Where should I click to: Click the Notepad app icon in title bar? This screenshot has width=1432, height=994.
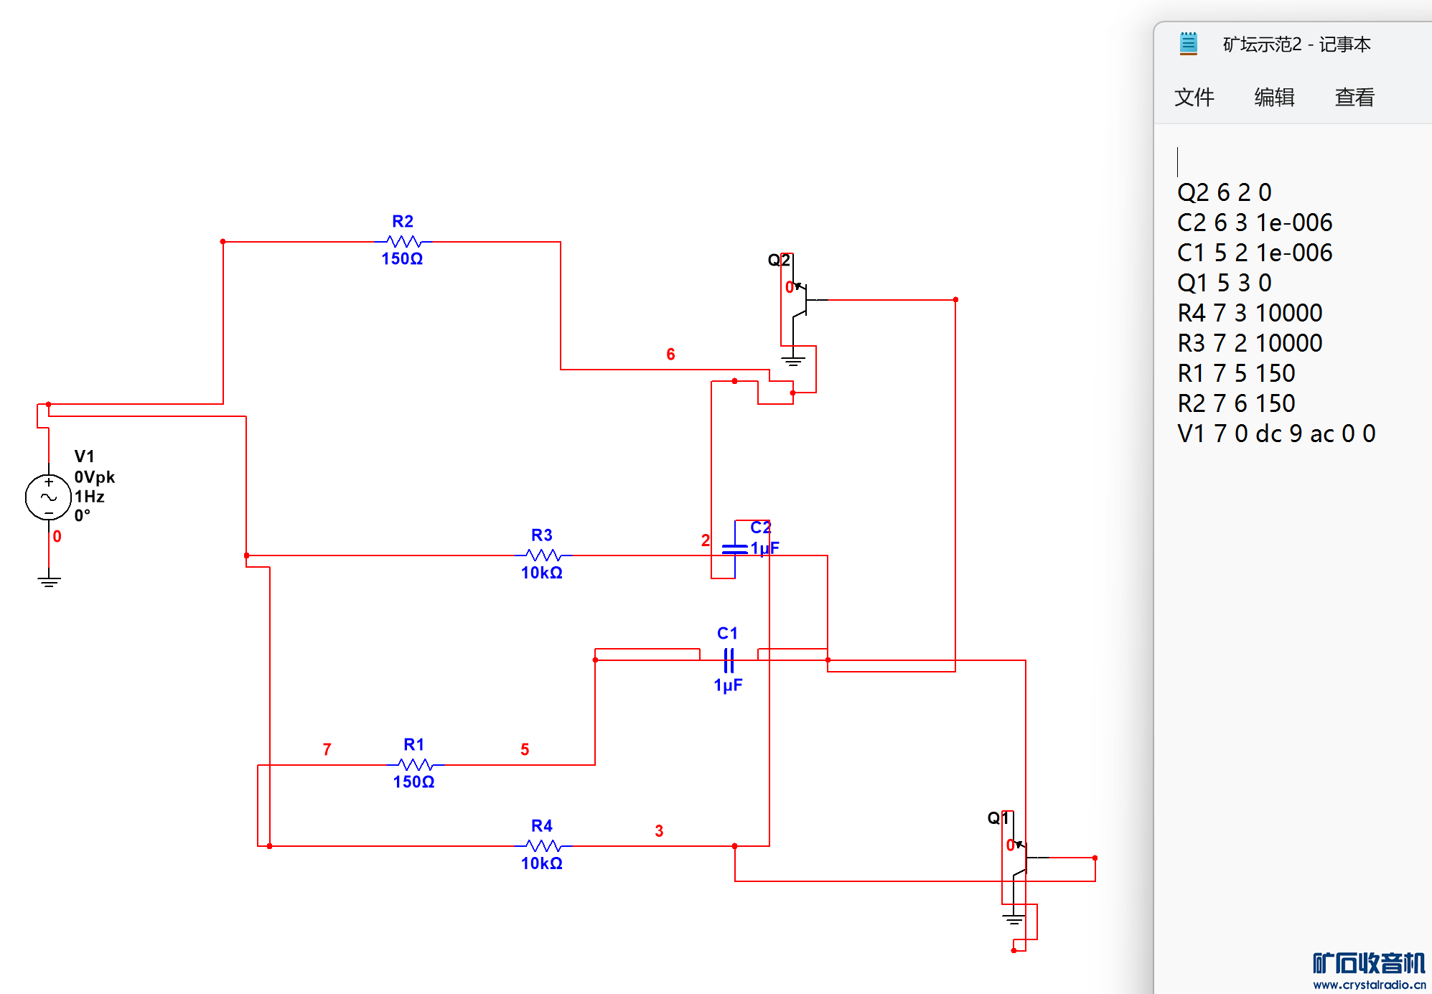coord(1188,44)
